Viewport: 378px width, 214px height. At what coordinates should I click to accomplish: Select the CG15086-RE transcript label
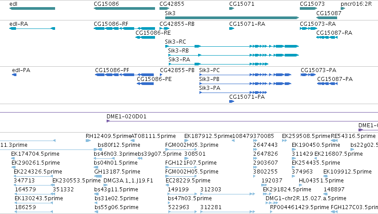coord(153,33)
